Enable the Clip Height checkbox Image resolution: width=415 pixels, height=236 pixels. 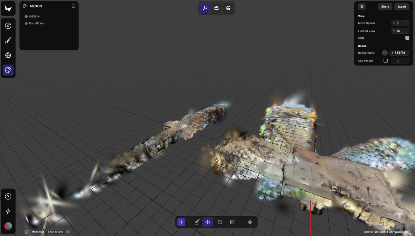click(x=386, y=61)
